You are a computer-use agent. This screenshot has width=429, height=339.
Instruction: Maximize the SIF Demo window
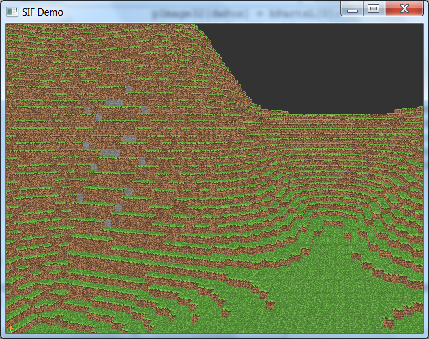(x=374, y=8)
